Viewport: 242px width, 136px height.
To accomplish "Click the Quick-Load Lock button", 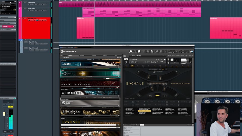I will pos(189,125).
